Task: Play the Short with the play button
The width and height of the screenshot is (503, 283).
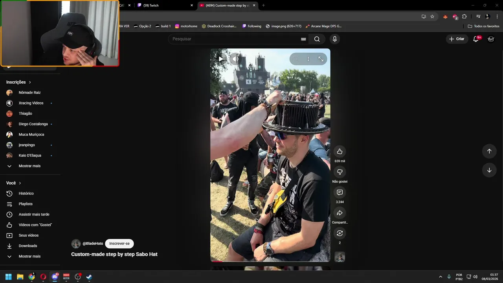Action: tap(221, 59)
